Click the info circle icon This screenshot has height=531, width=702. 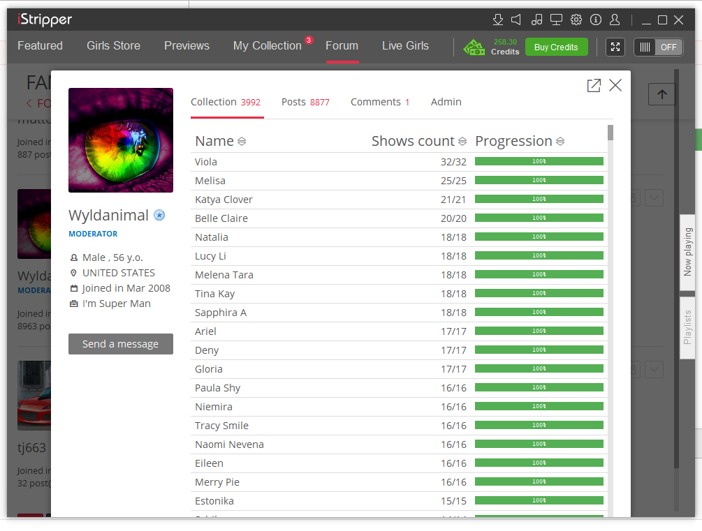tap(596, 20)
